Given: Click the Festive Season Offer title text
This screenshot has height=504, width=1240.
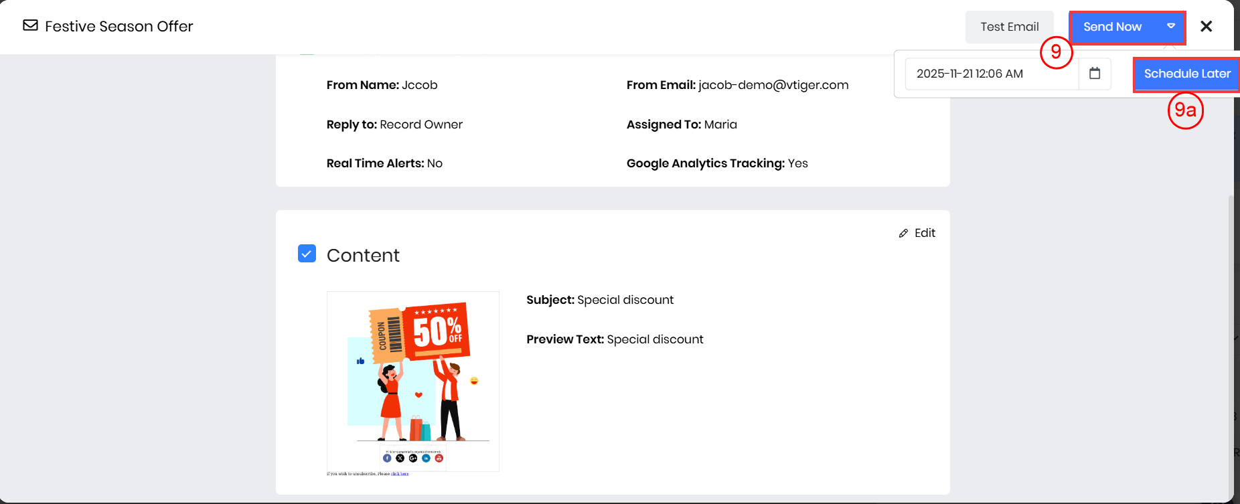Looking at the screenshot, I should (119, 26).
